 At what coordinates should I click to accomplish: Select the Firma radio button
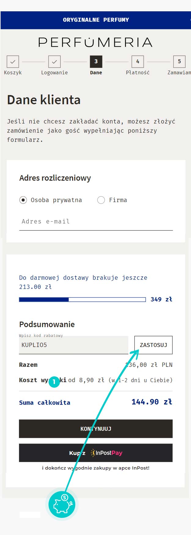tap(101, 200)
